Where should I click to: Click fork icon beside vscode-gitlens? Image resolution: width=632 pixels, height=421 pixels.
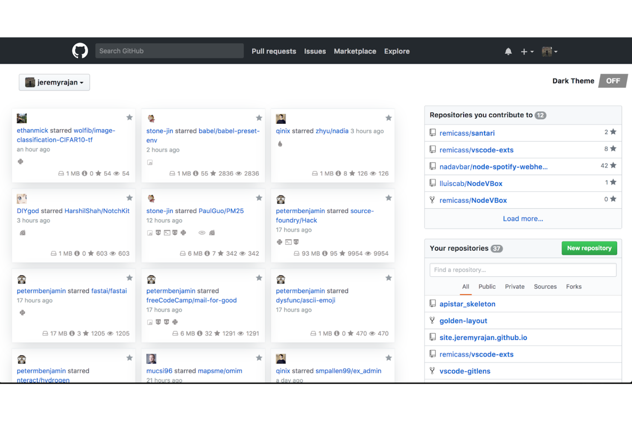pos(433,371)
